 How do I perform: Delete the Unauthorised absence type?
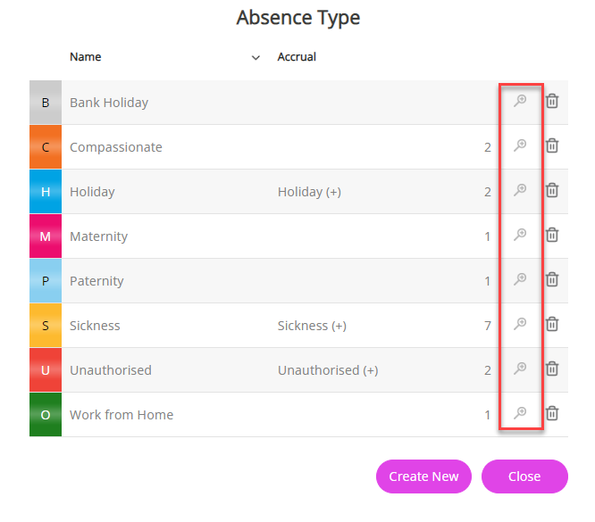[x=552, y=369]
